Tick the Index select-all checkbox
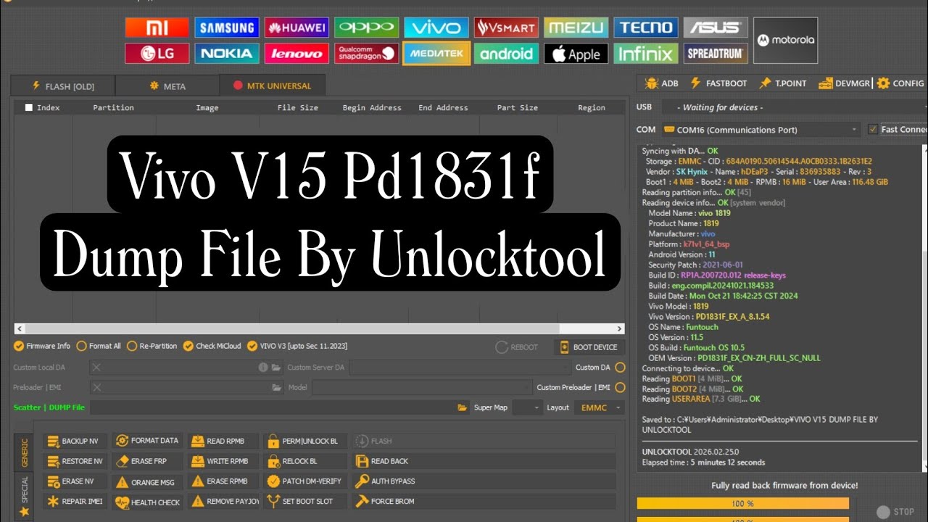928x522 pixels. 29,107
